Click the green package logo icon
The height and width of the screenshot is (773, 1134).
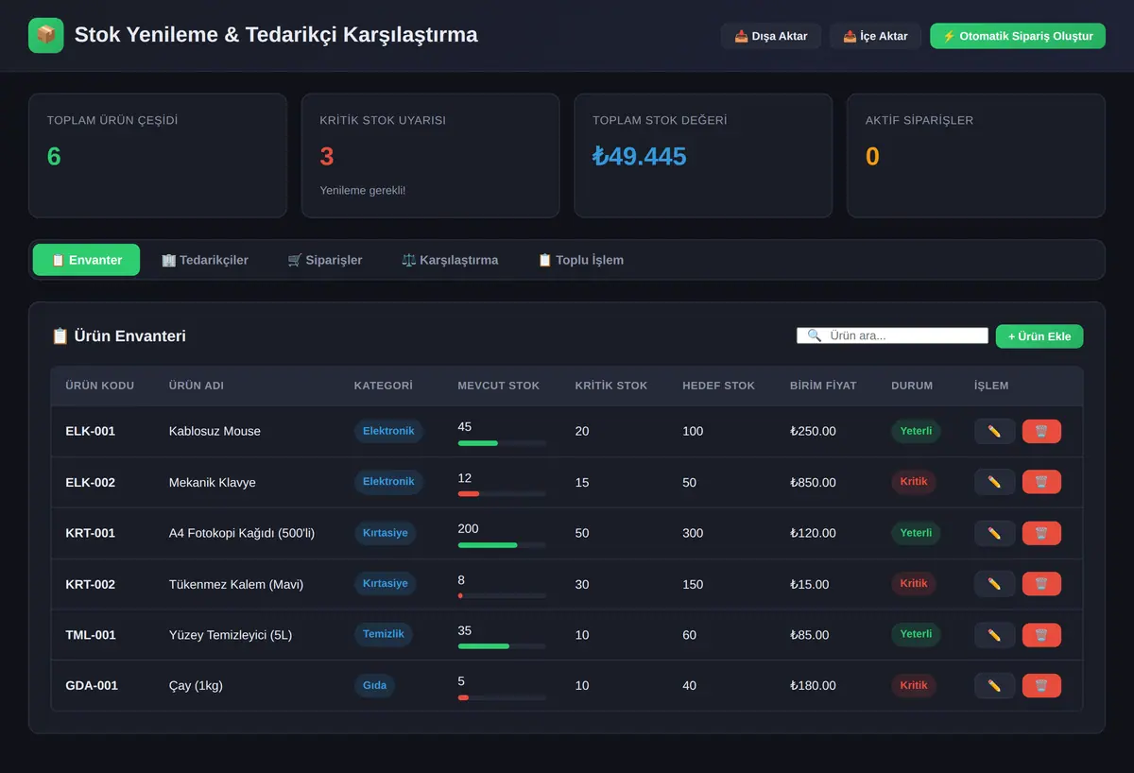click(x=46, y=35)
